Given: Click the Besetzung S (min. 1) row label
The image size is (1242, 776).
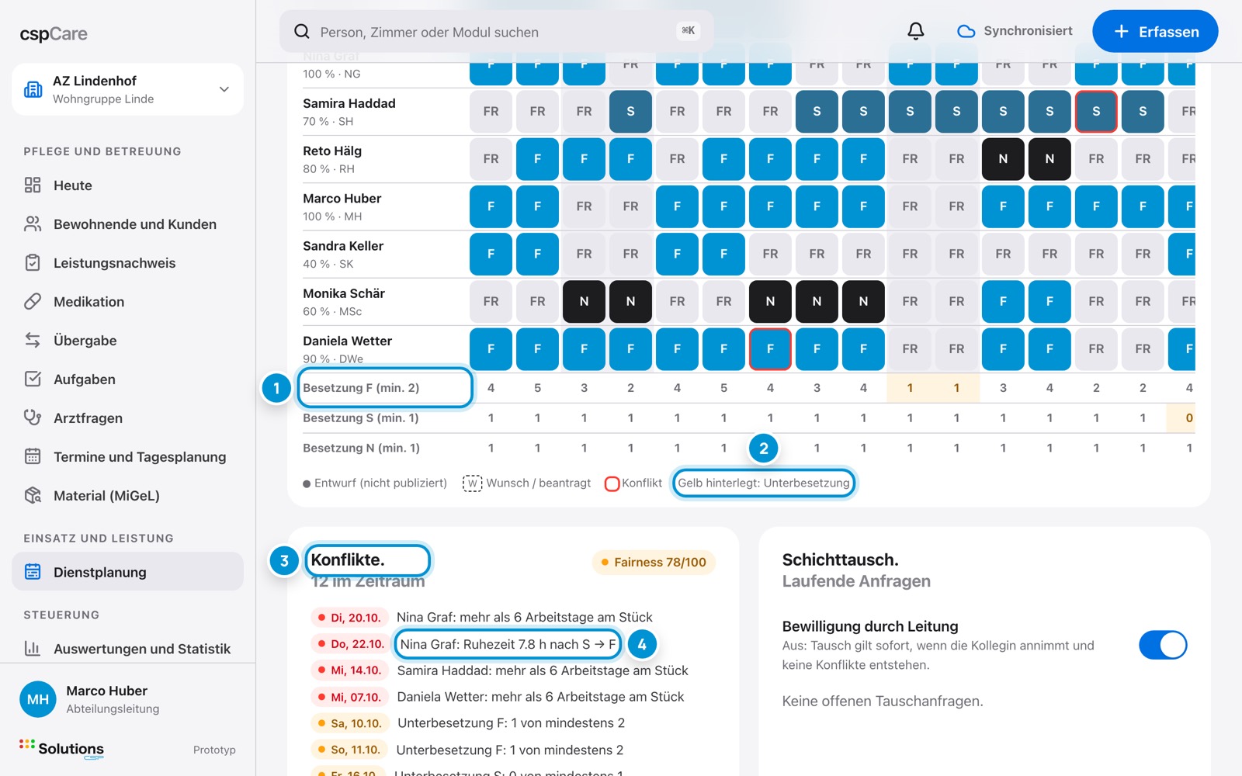Looking at the screenshot, I should (x=361, y=417).
